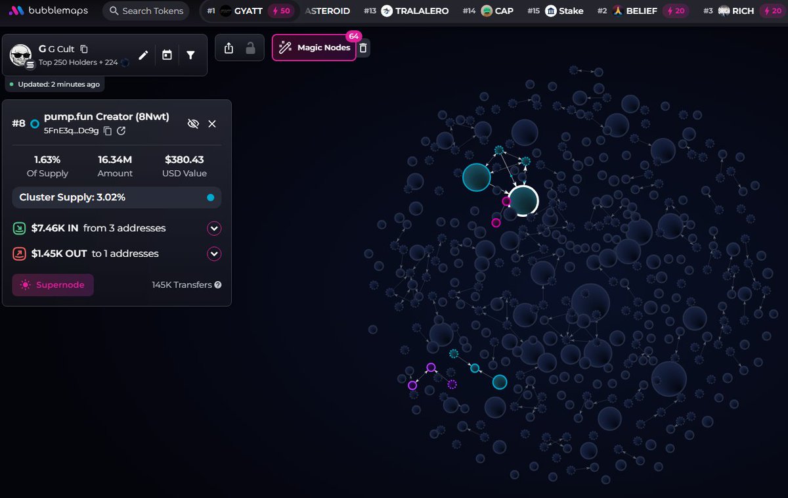
Task: Expand the $7.46K IN addresses list
Action: pos(215,229)
